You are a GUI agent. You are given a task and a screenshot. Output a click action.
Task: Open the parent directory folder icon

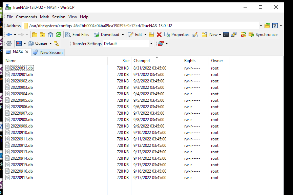[35, 35]
